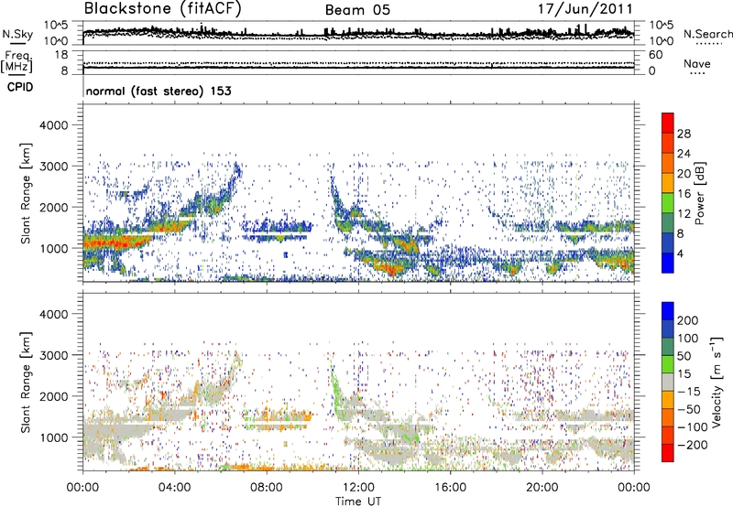This screenshot has height=507, width=733.
Task: Click the 04:00 time axis label
Action: pos(174,488)
